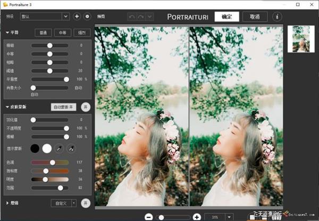Click the 取消 cancel button
The height and width of the screenshot is (221, 319).
(255, 16)
